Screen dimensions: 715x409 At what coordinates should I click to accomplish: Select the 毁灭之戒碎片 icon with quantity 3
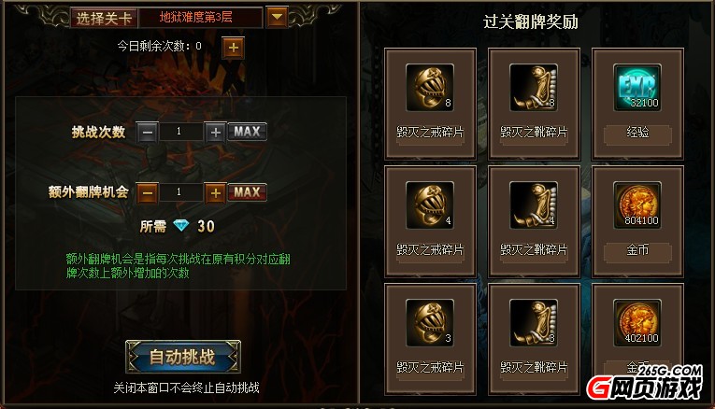point(430,322)
